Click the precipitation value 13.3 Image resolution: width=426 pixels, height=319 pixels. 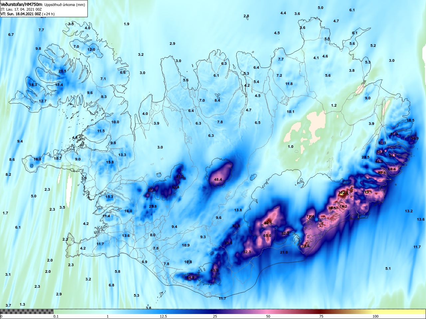click(x=122, y=155)
